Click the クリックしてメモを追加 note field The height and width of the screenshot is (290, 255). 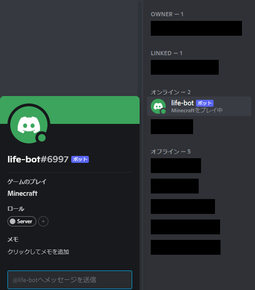[38, 251]
